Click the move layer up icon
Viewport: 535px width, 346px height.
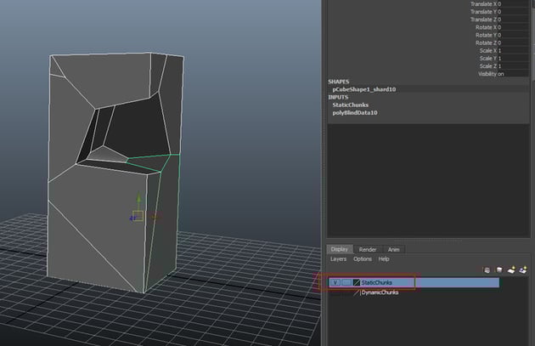pyautogui.click(x=487, y=270)
